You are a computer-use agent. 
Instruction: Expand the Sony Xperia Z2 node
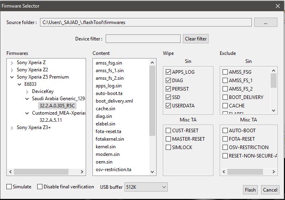12,70
